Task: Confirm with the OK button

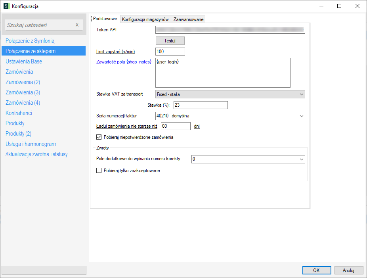Action: click(316, 270)
